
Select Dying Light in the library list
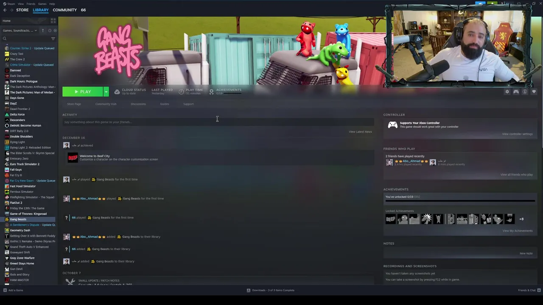point(17,142)
